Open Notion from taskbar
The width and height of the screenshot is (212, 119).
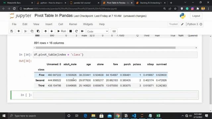tap(126, 116)
